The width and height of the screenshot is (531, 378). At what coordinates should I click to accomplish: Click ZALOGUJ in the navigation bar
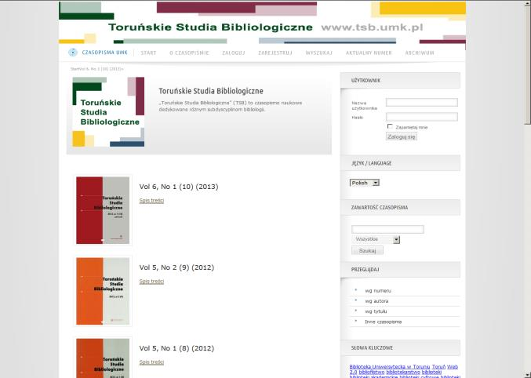click(x=234, y=53)
